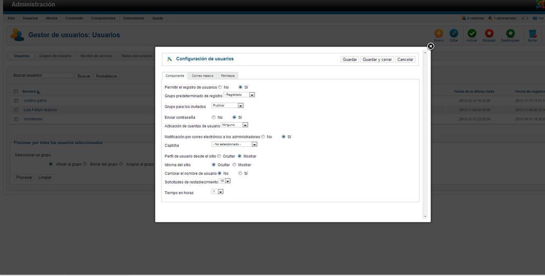545x276 pixels.
Task: Click the Limpiar button
Action: click(45, 177)
